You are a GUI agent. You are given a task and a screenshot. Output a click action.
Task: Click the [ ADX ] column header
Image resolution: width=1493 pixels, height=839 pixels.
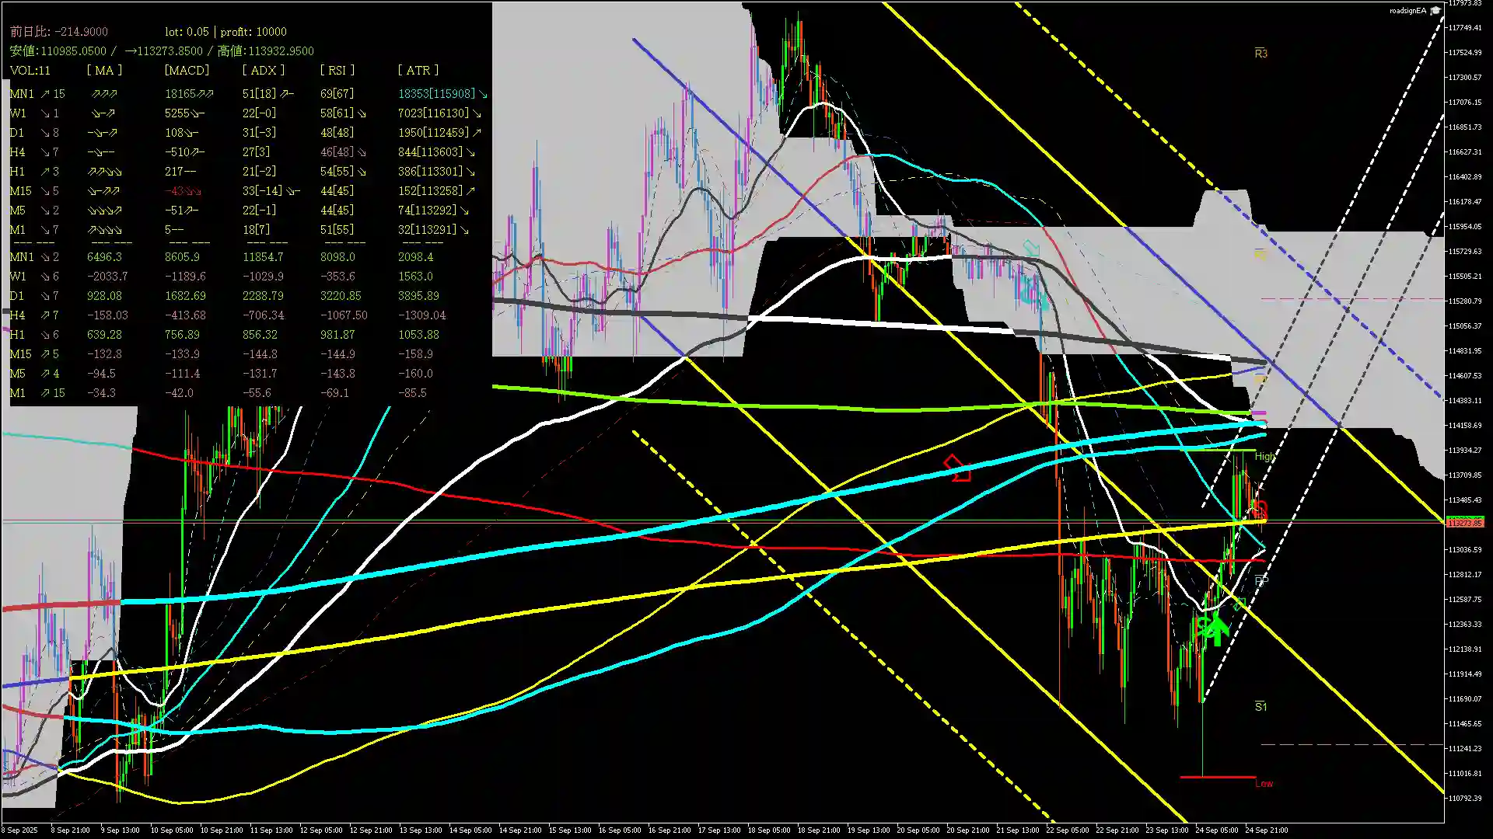coord(263,71)
